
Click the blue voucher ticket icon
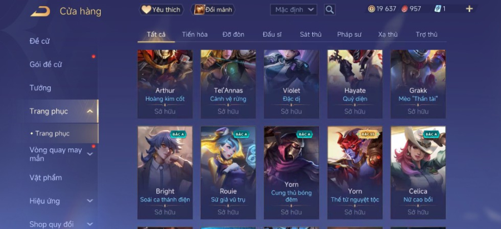tap(438, 9)
